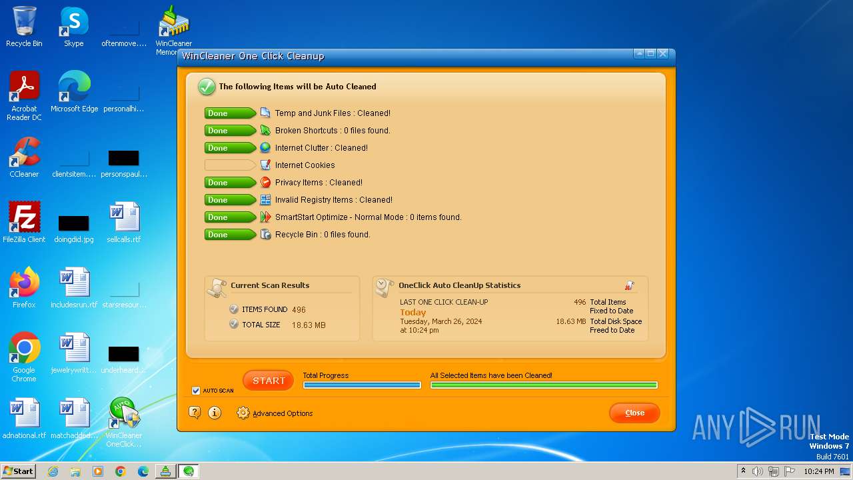This screenshot has height=480, width=853.
Task: Click the Invalid Registry Items icon
Action: 265,199
